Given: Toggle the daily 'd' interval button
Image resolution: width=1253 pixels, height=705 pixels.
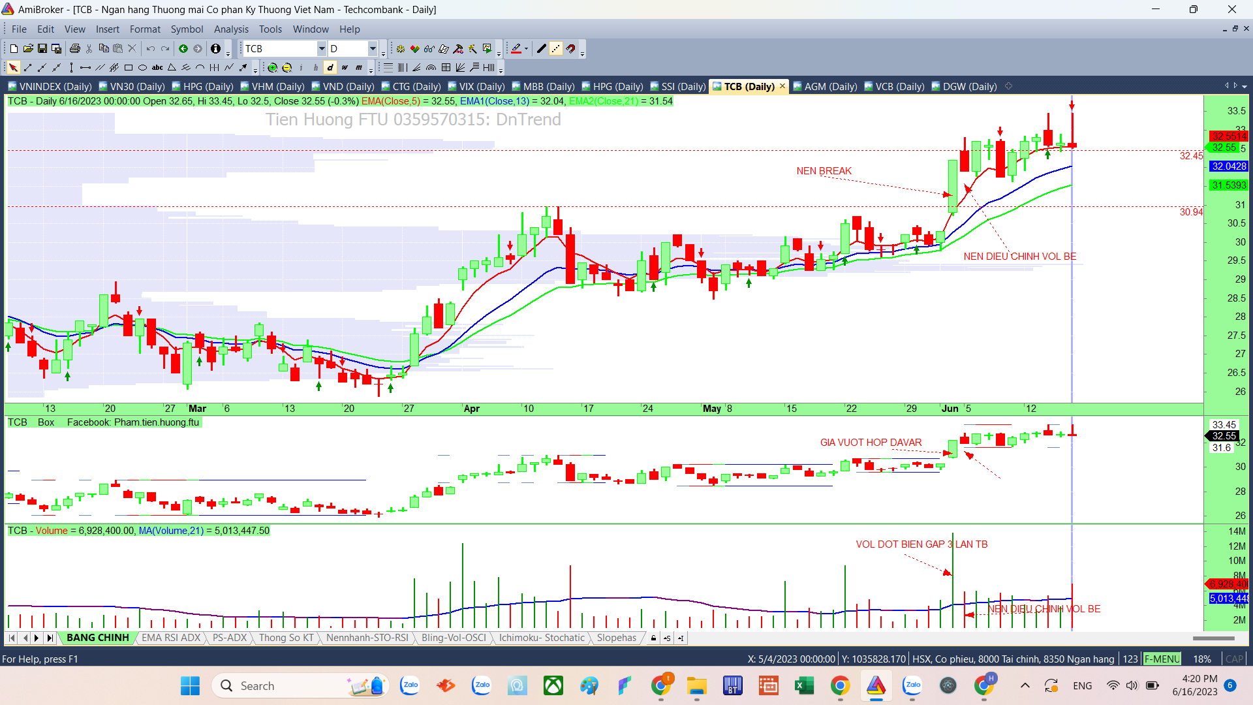Looking at the screenshot, I should pyautogui.click(x=330, y=67).
